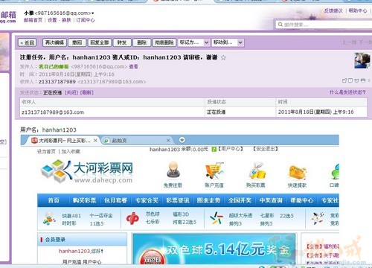
Task: Close the 大河彩票网 browser tab
Action: point(95,141)
